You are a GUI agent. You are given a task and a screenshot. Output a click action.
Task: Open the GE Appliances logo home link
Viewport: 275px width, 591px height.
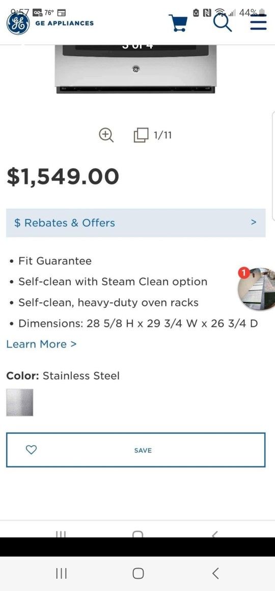[18, 23]
